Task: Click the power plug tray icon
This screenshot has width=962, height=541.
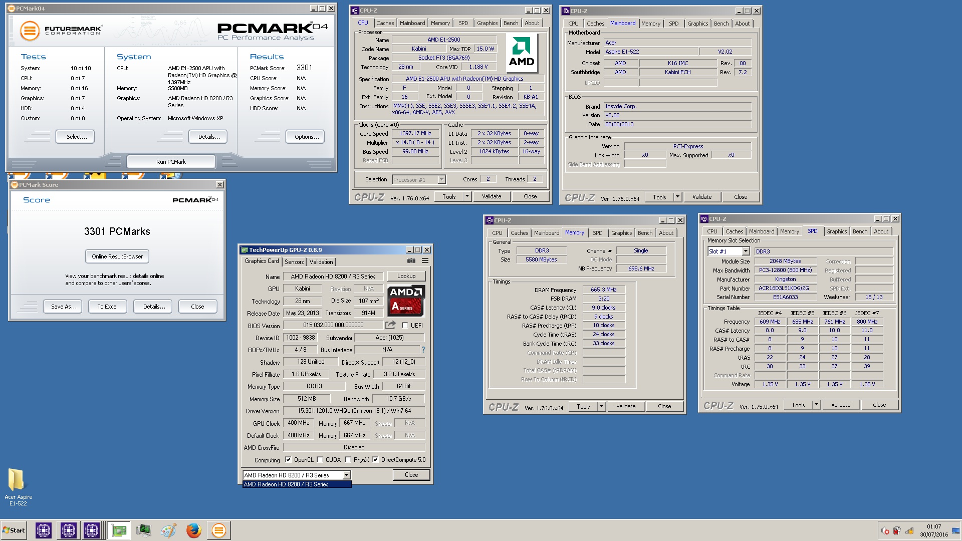Action: (897, 531)
